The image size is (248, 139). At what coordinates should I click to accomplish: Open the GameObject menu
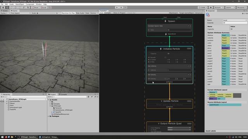(20, 4)
